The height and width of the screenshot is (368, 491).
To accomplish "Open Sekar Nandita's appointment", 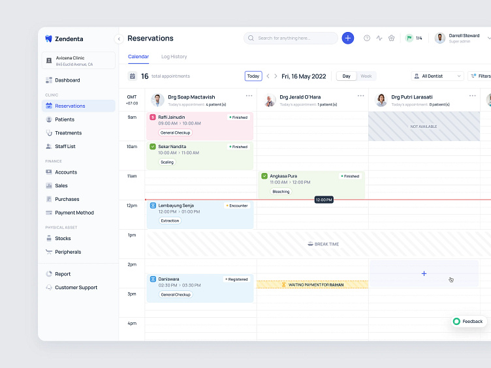I will 200,155.
